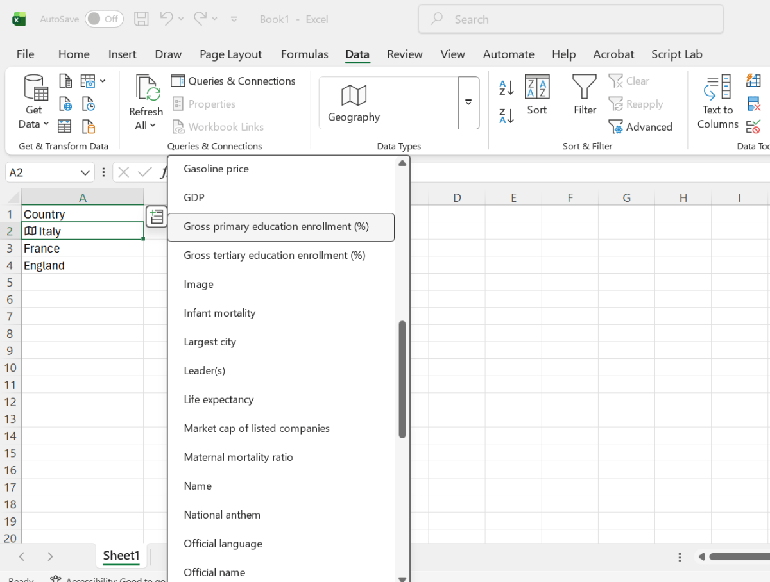This screenshot has height=582, width=770.
Task: Click the Remove Duplicates icon
Action: [x=753, y=103]
